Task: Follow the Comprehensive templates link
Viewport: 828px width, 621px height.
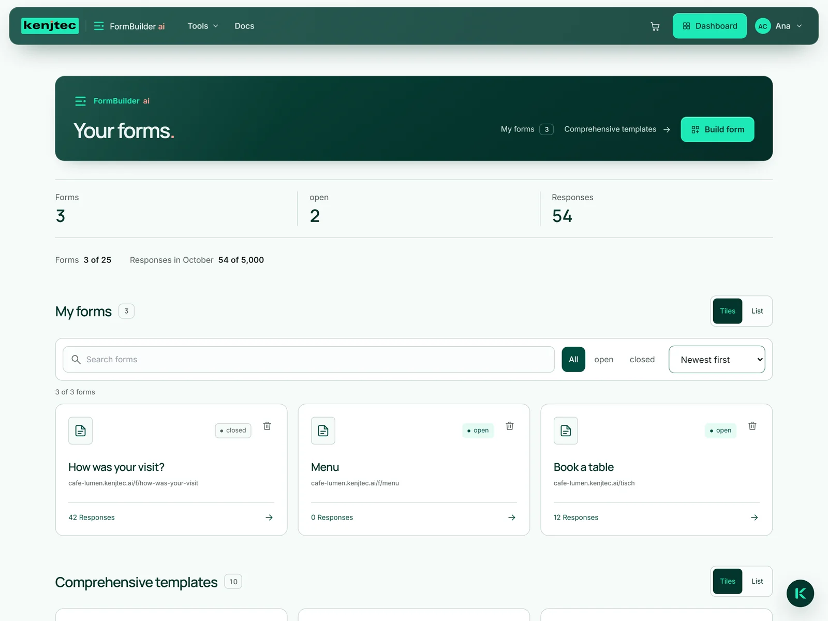Action: click(x=617, y=129)
